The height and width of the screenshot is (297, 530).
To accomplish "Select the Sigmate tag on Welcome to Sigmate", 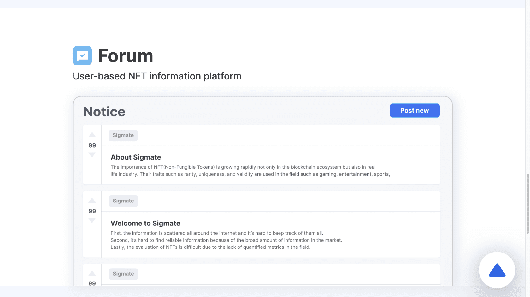I will coord(123,201).
